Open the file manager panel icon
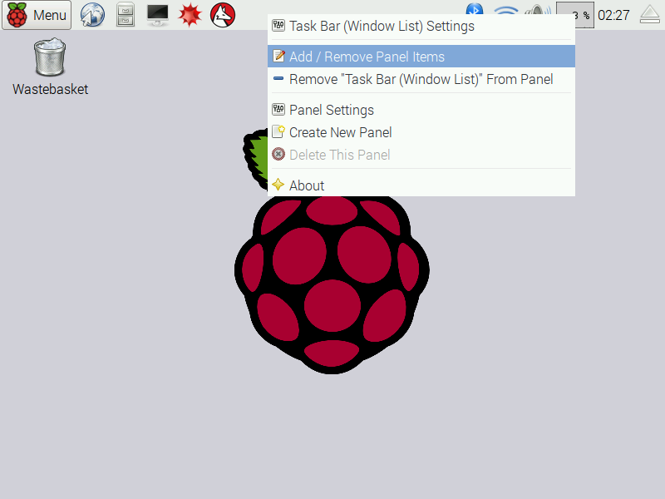The height and width of the screenshot is (499, 665). click(x=125, y=14)
